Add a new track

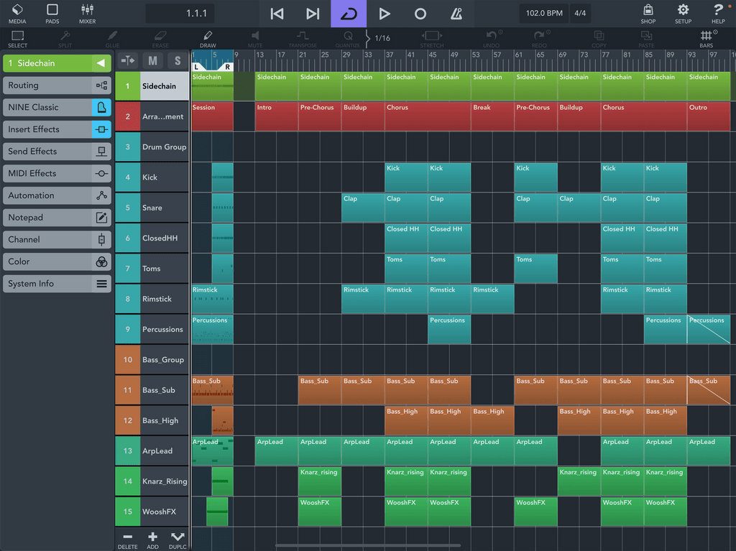(x=152, y=540)
